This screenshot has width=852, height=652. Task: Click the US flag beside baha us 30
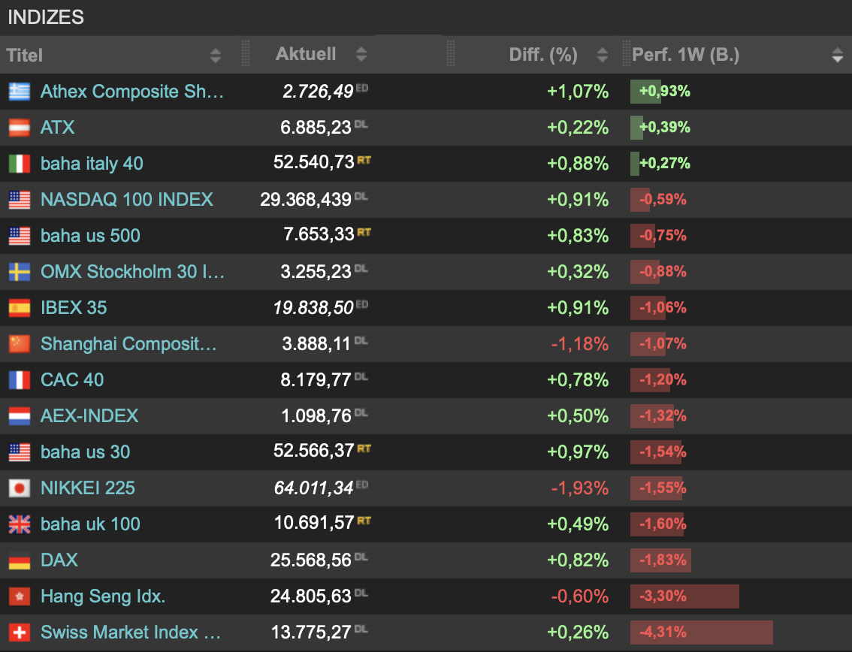(20, 452)
